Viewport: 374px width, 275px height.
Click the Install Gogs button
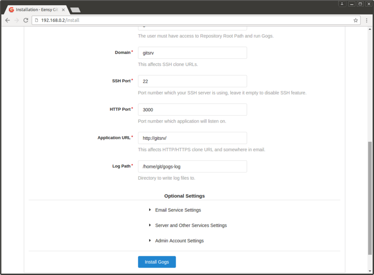pyautogui.click(x=157, y=262)
